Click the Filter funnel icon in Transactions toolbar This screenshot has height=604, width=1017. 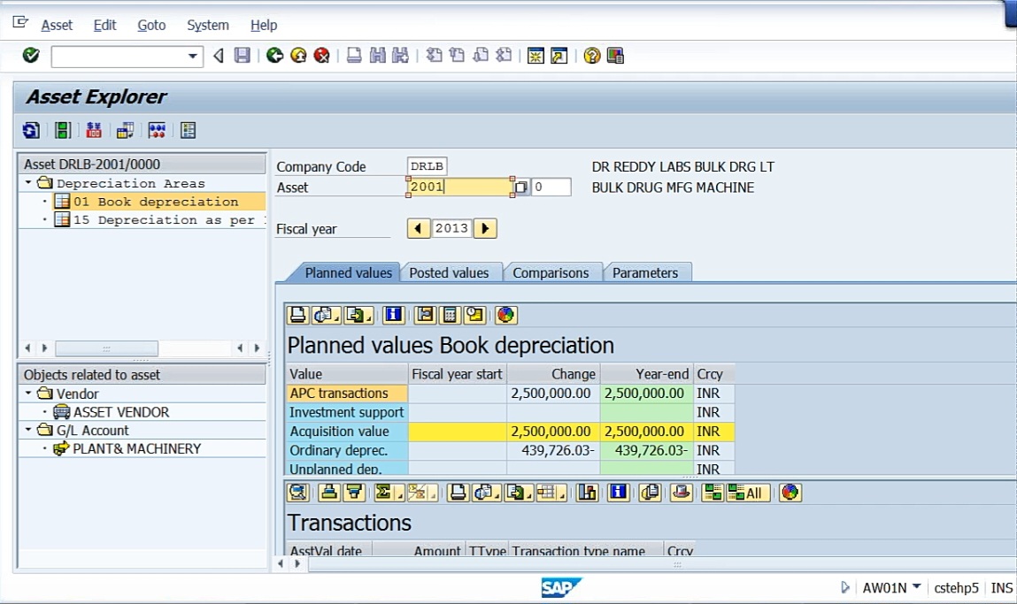pos(354,493)
